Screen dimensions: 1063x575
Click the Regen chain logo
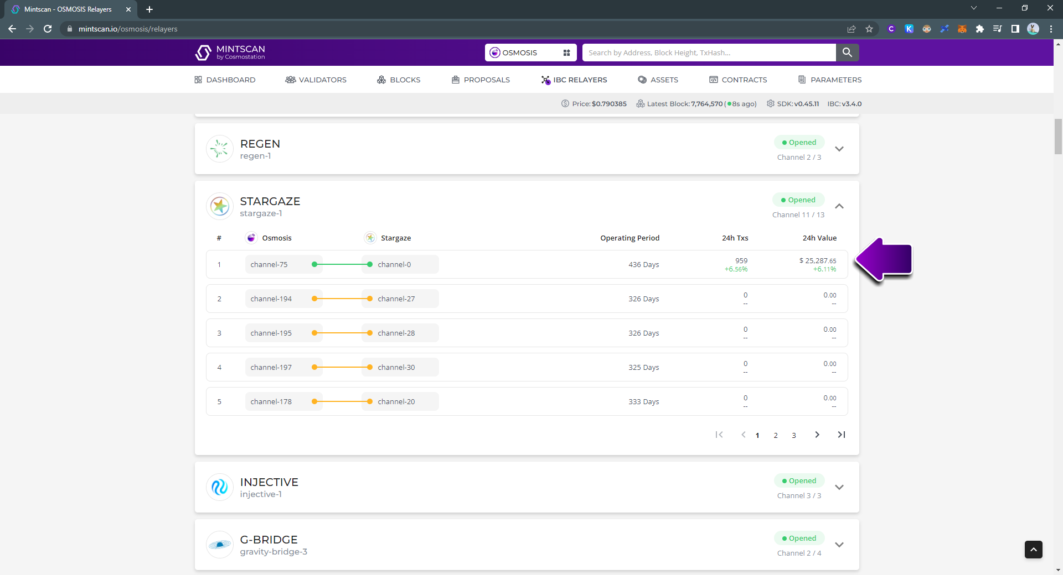point(220,149)
